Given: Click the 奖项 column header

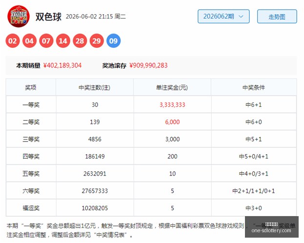Looking at the screenshot, I should pyautogui.click(x=31, y=88).
